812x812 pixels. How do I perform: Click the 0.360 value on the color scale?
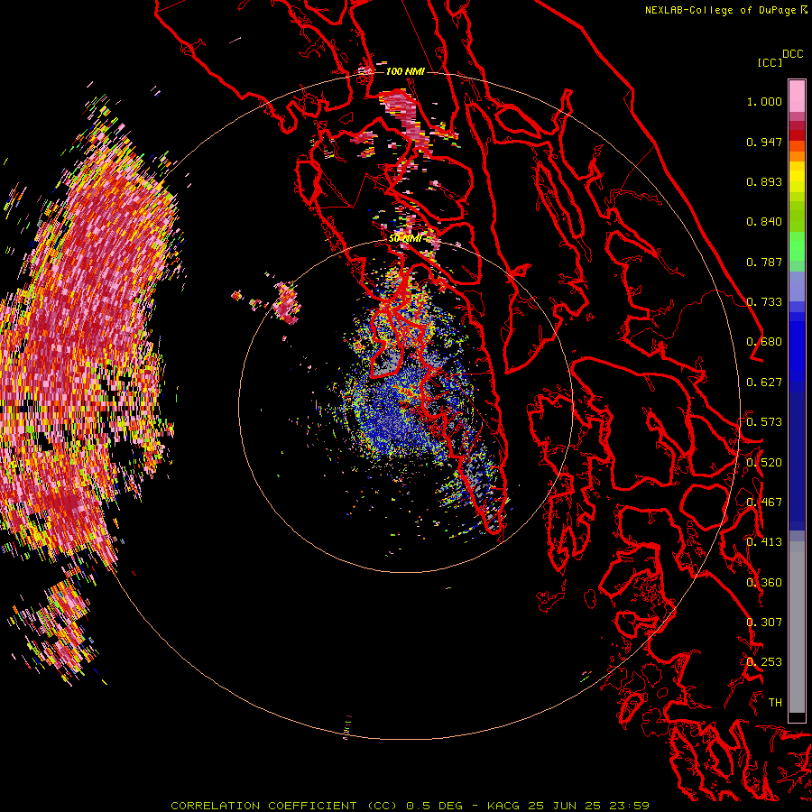point(764,583)
